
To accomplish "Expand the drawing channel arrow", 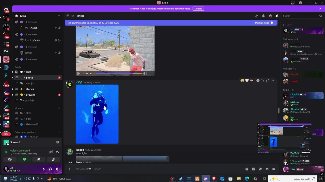I will [x=13, y=95].
